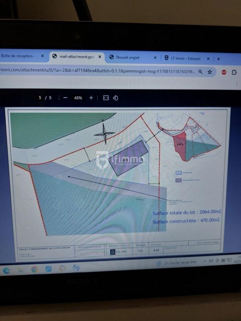Click the fit to page icon
Image resolution: width=241 pixels, height=321 pixels.
click(106, 98)
